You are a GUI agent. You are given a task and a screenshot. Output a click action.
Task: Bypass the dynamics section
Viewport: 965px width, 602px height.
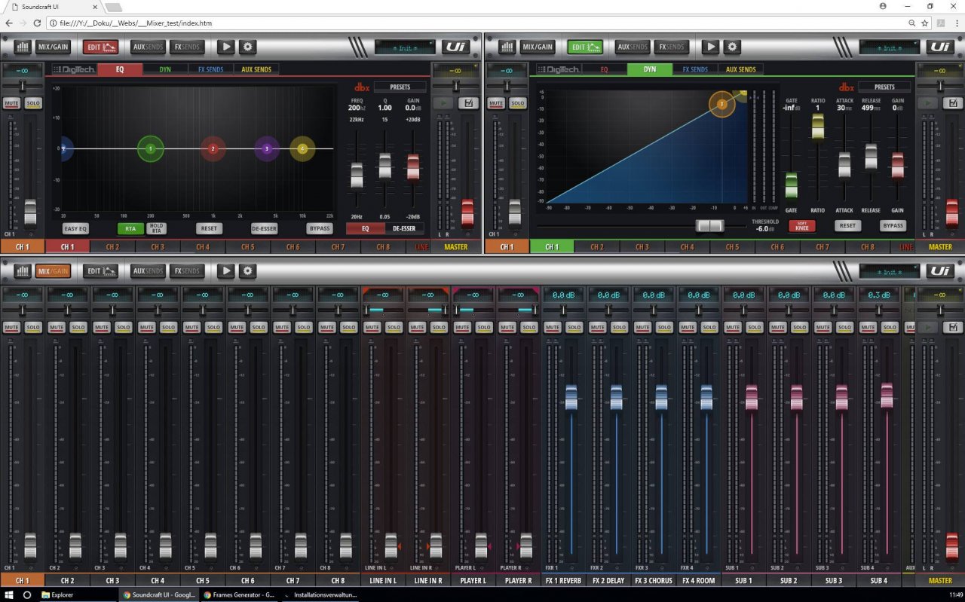click(x=893, y=225)
